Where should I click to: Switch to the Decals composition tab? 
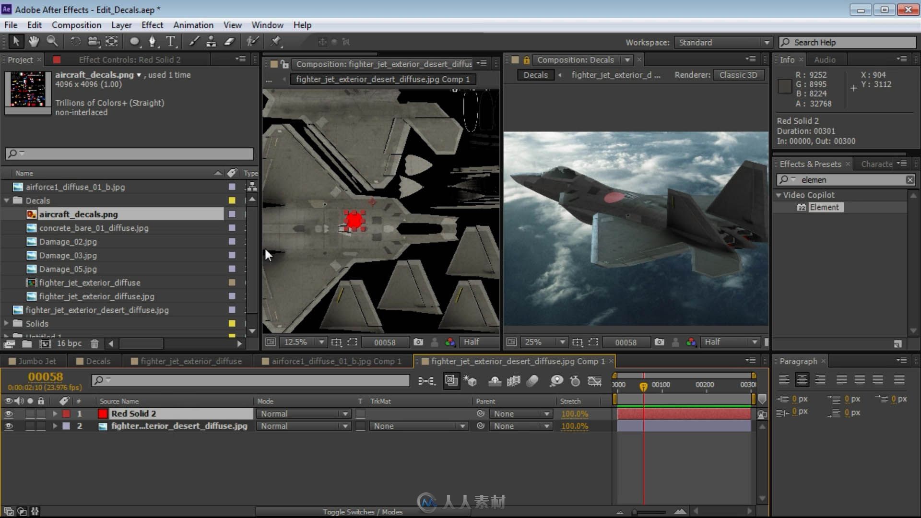pos(97,361)
